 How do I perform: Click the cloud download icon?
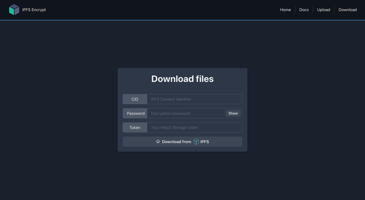pos(158,142)
